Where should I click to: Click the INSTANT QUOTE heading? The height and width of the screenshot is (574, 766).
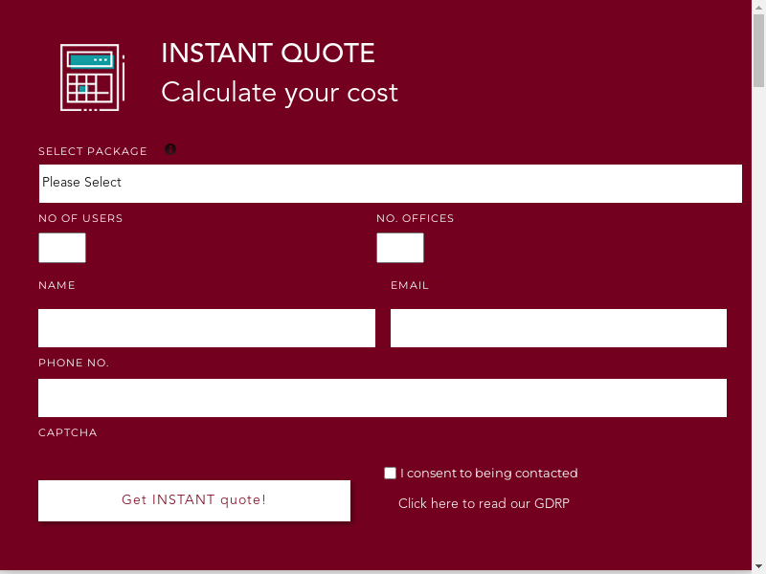[268, 54]
